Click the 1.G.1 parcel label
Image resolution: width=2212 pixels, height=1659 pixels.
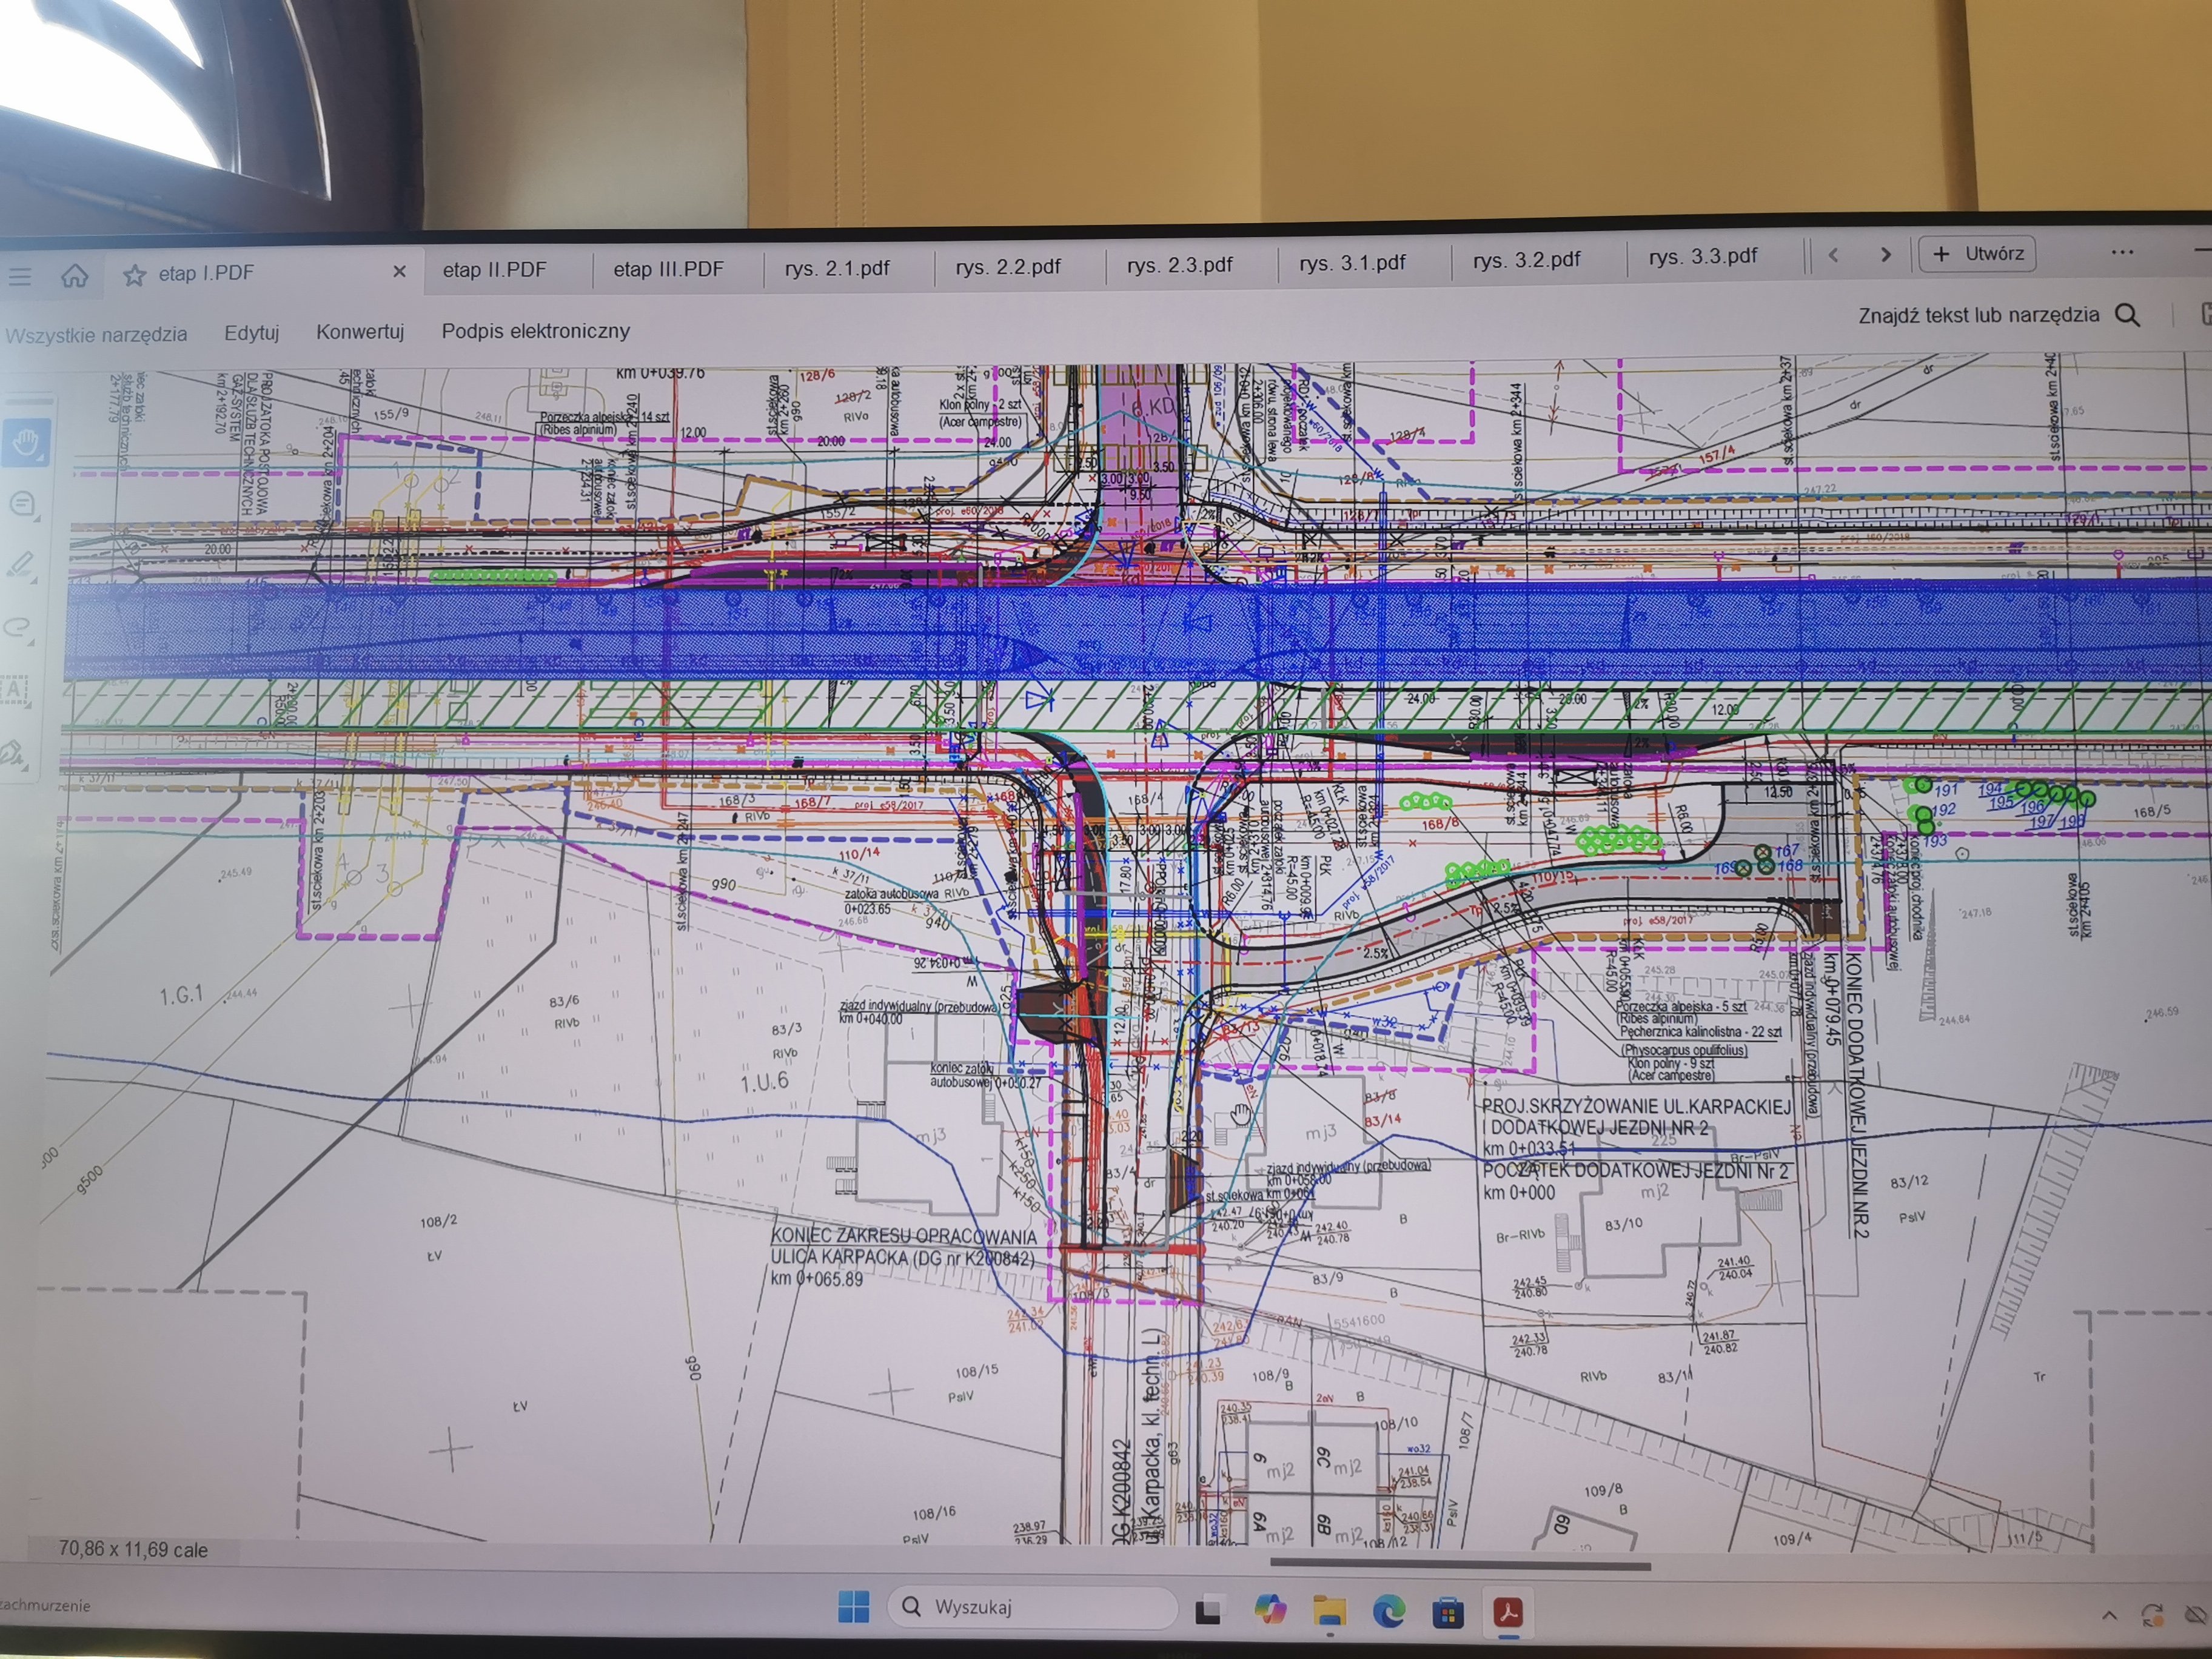tap(181, 995)
